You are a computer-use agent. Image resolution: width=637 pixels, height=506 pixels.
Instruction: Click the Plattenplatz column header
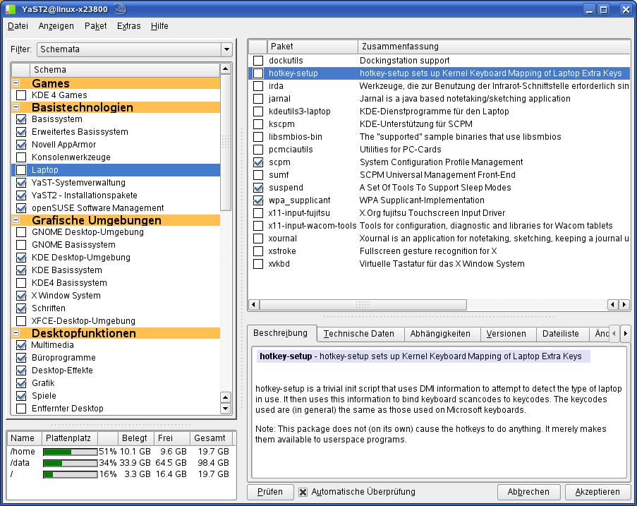71,438
